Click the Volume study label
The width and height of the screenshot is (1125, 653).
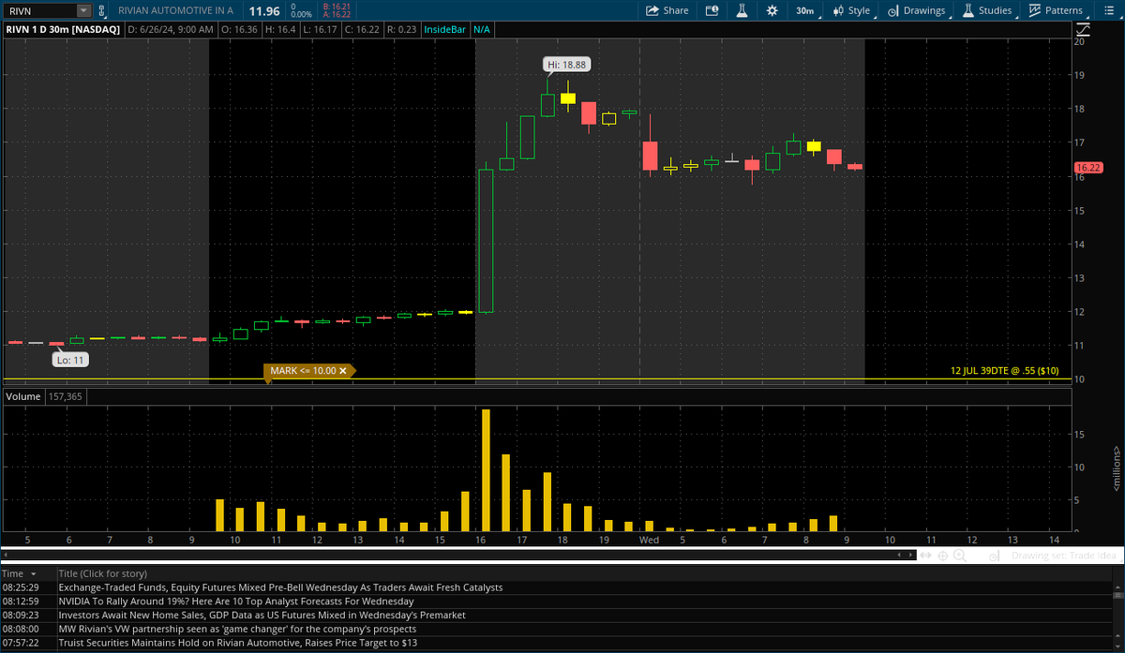coord(24,396)
